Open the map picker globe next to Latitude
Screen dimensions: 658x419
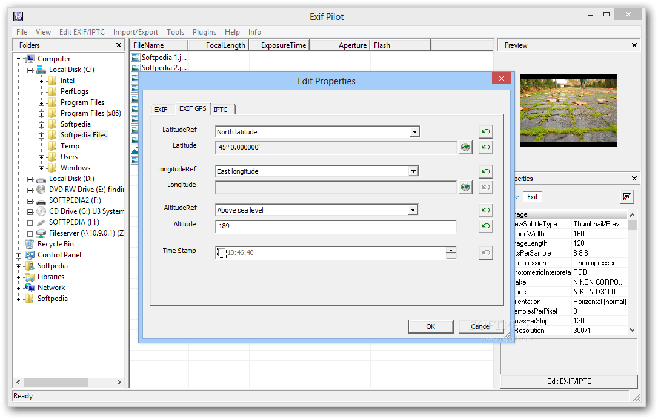click(x=465, y=147)
